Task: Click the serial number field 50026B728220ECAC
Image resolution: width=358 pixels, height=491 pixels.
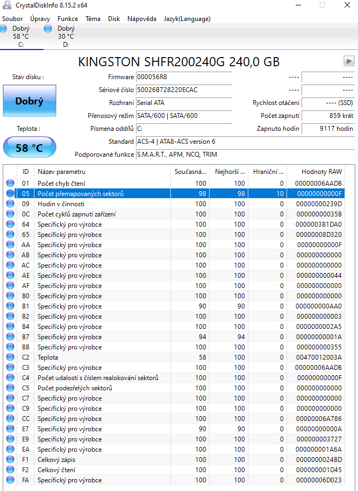Action: click(184, 90)
